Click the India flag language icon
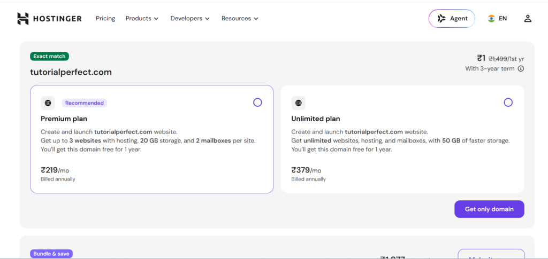The width and height of the screenshot is (548, 259). (x=491, y=19)
